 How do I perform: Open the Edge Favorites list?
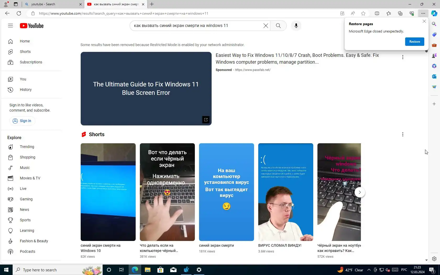389,13
